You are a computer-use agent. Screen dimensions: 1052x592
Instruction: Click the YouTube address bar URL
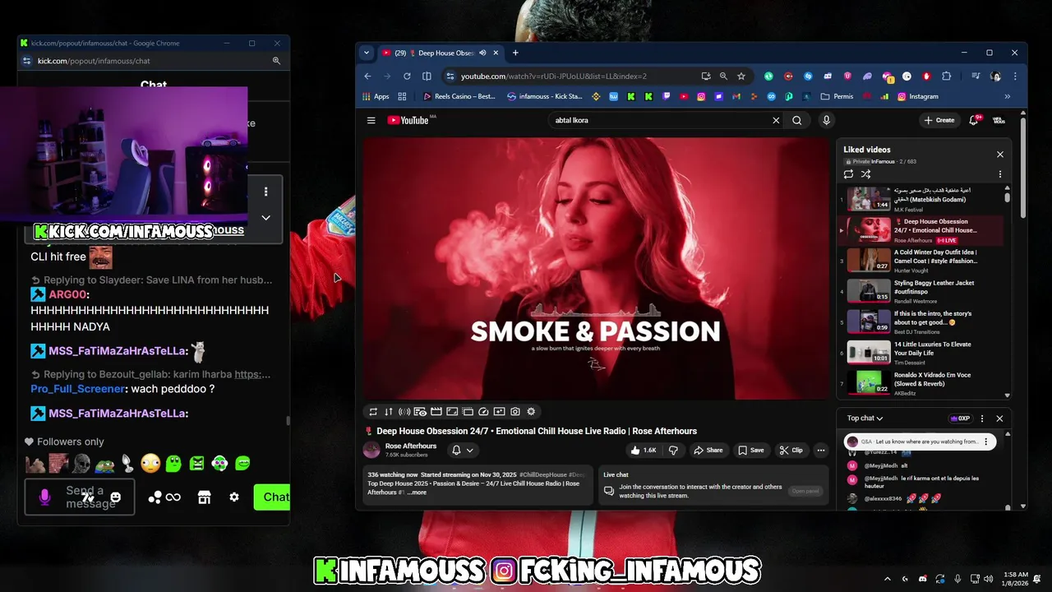[553, 76]
